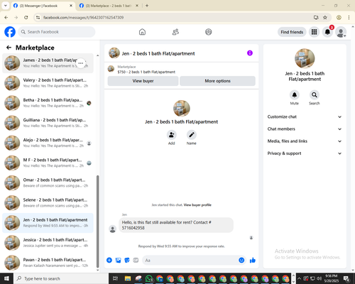
Task: Click the Facebook logo
Action: click(10, 32)
